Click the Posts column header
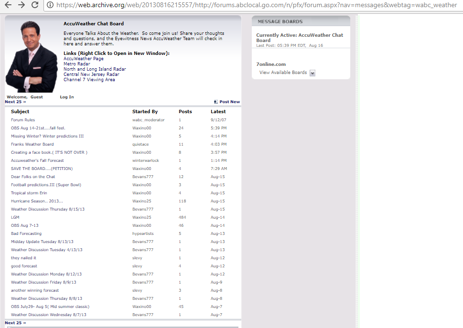 point(185,112)
